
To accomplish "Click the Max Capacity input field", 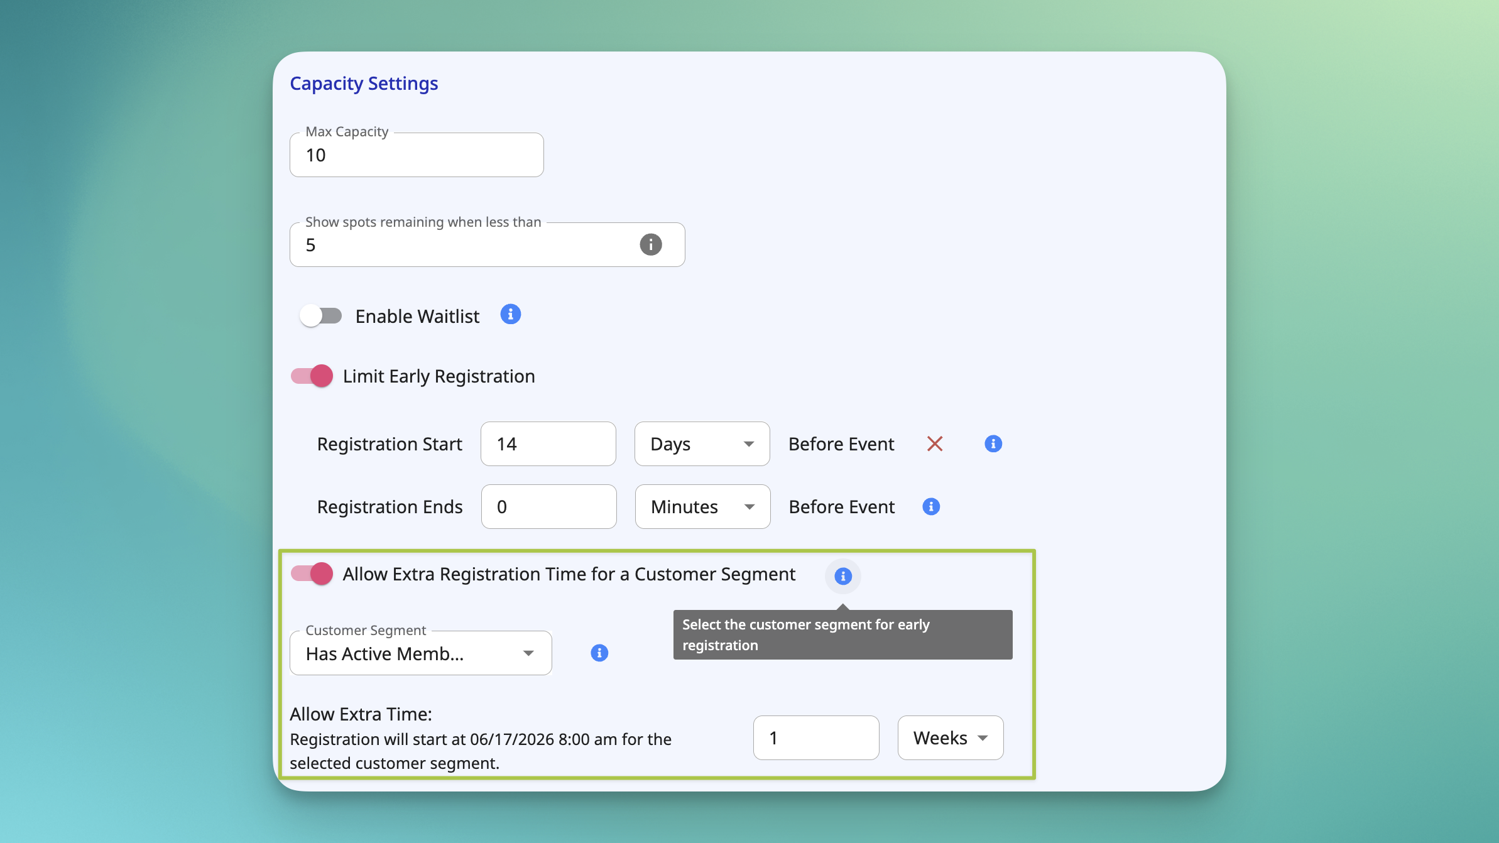I will click(417, 155).
